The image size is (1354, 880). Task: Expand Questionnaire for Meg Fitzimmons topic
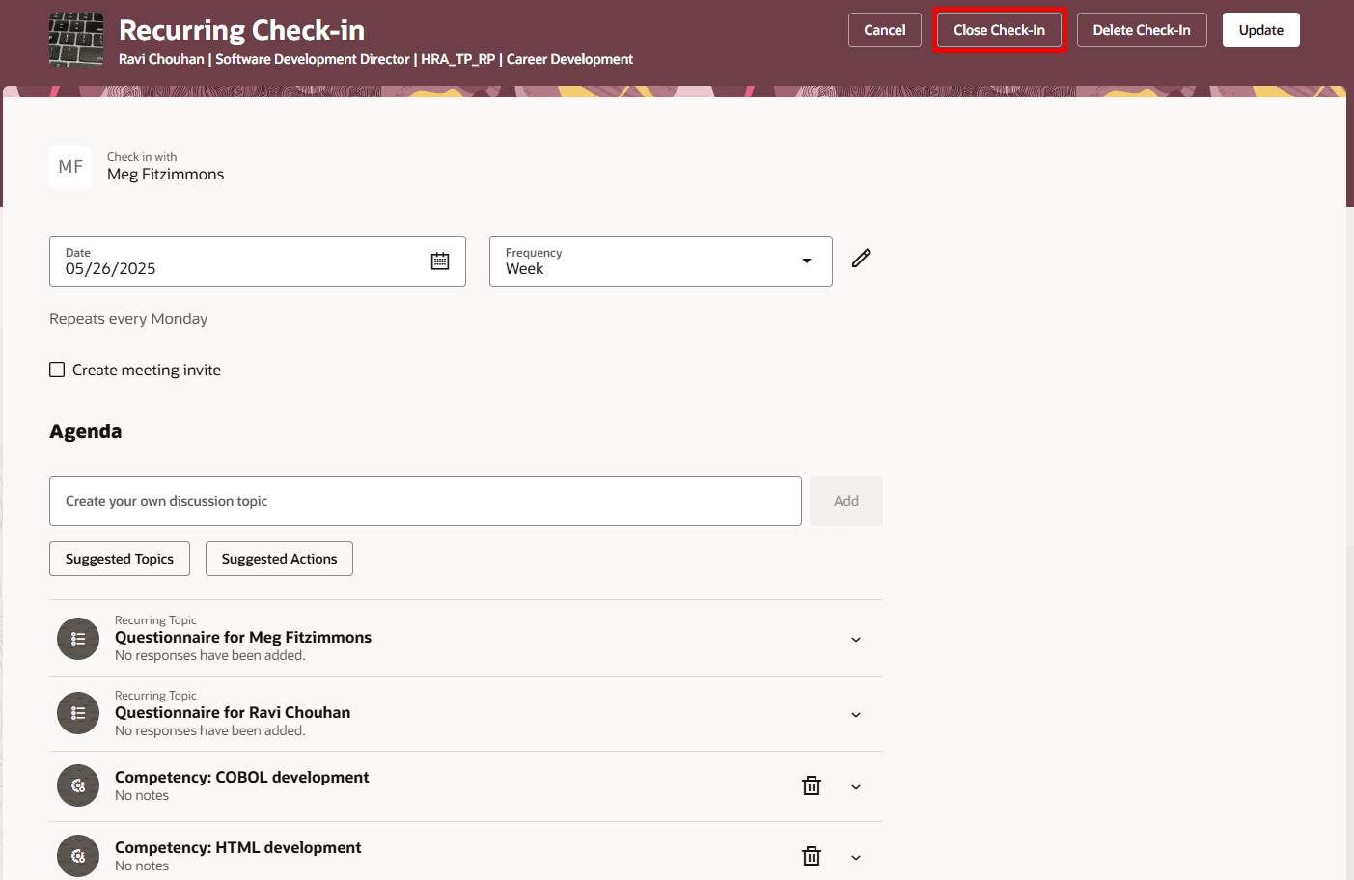pyautogui.click(x=856, y=640)
